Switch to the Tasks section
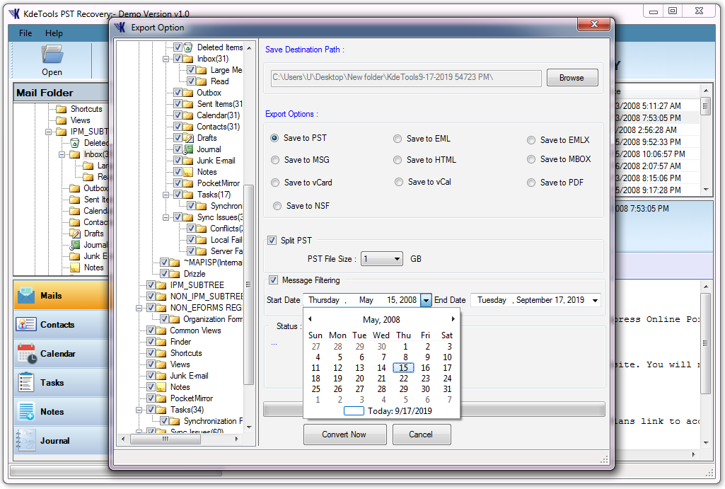The width and height of the screenshot is (725, 489). 62,383
